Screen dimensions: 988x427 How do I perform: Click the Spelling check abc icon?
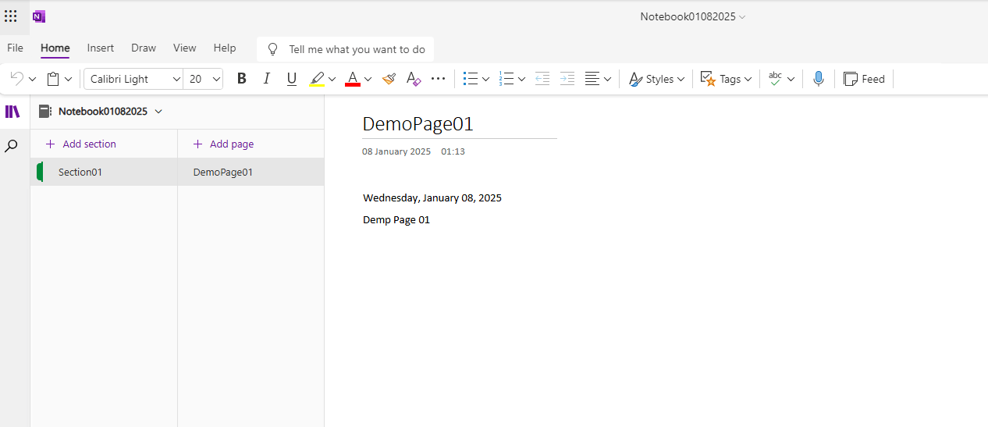click(775, 79)
